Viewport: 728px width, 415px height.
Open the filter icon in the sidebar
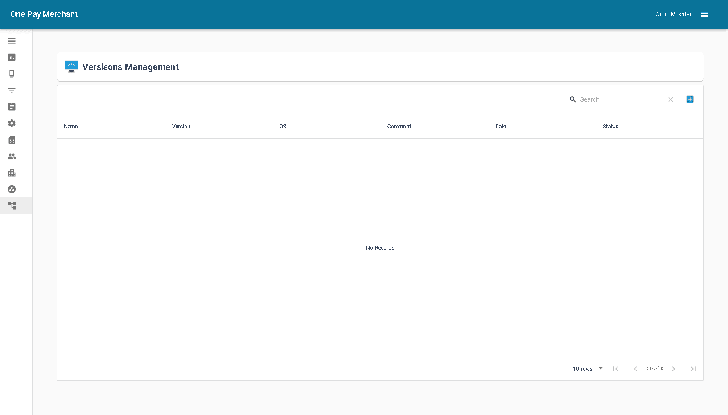pyautogui.click(x=12, y=90)
